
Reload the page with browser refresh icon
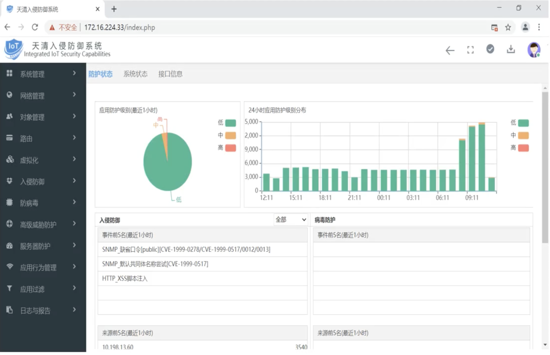(x=35, y=27)
